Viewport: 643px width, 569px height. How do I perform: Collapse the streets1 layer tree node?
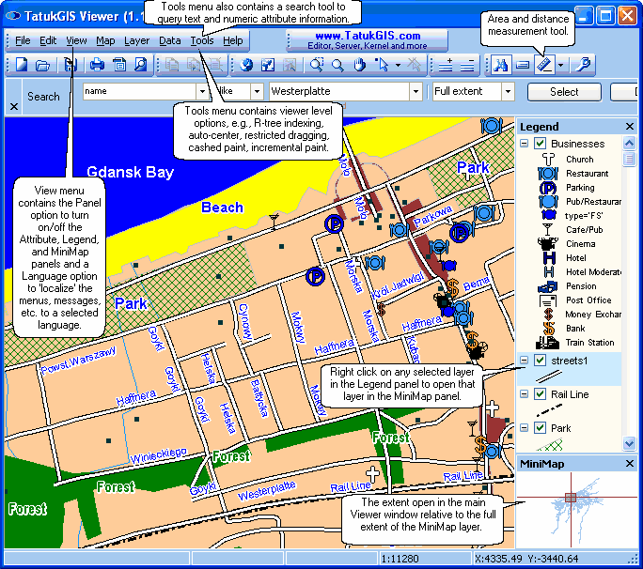pyautogui.click(x=524, y=360)
